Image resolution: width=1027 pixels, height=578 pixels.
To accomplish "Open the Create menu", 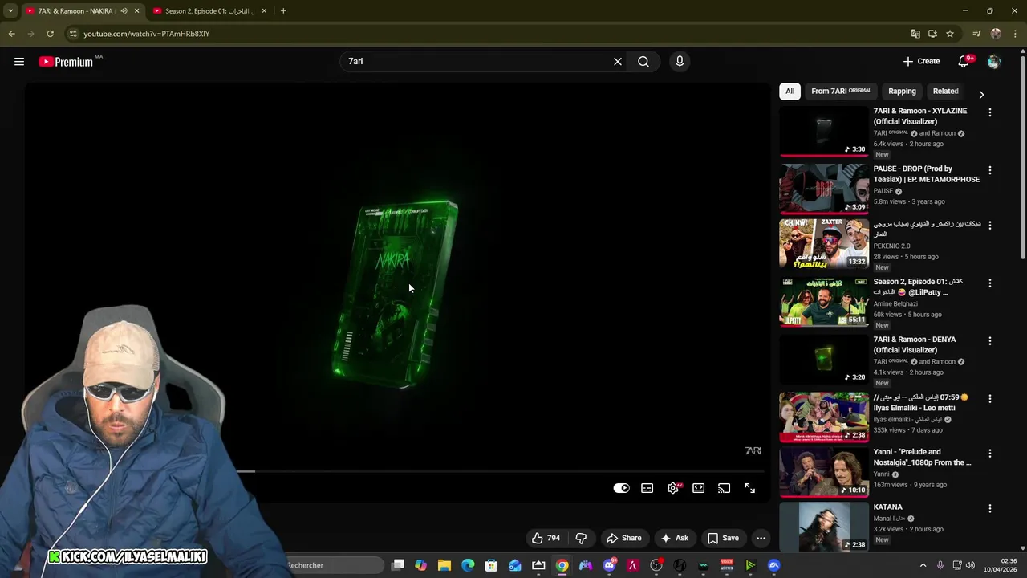I will tap(921, 62).
